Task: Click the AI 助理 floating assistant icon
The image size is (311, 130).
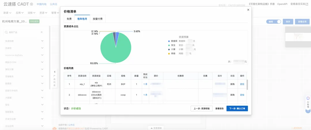Action: click(x=308, y=98)
